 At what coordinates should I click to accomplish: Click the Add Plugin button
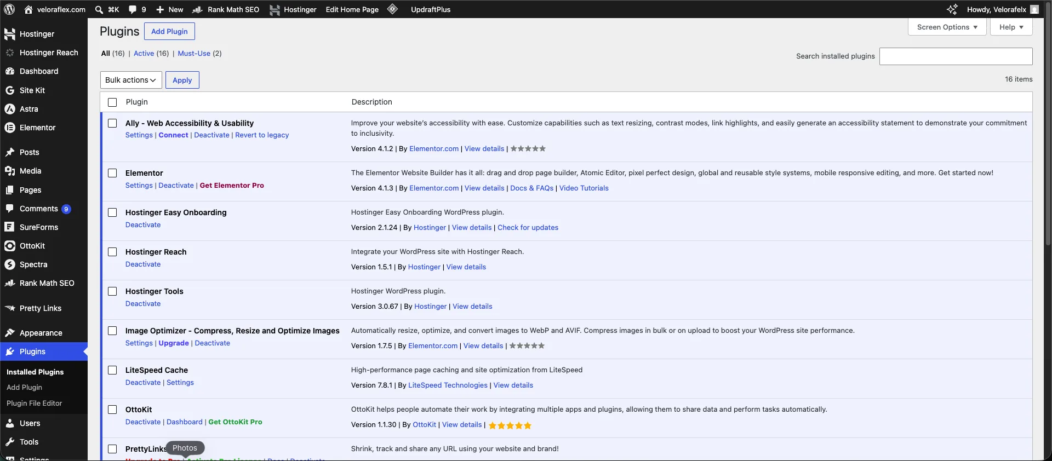[x=169, y=31]
